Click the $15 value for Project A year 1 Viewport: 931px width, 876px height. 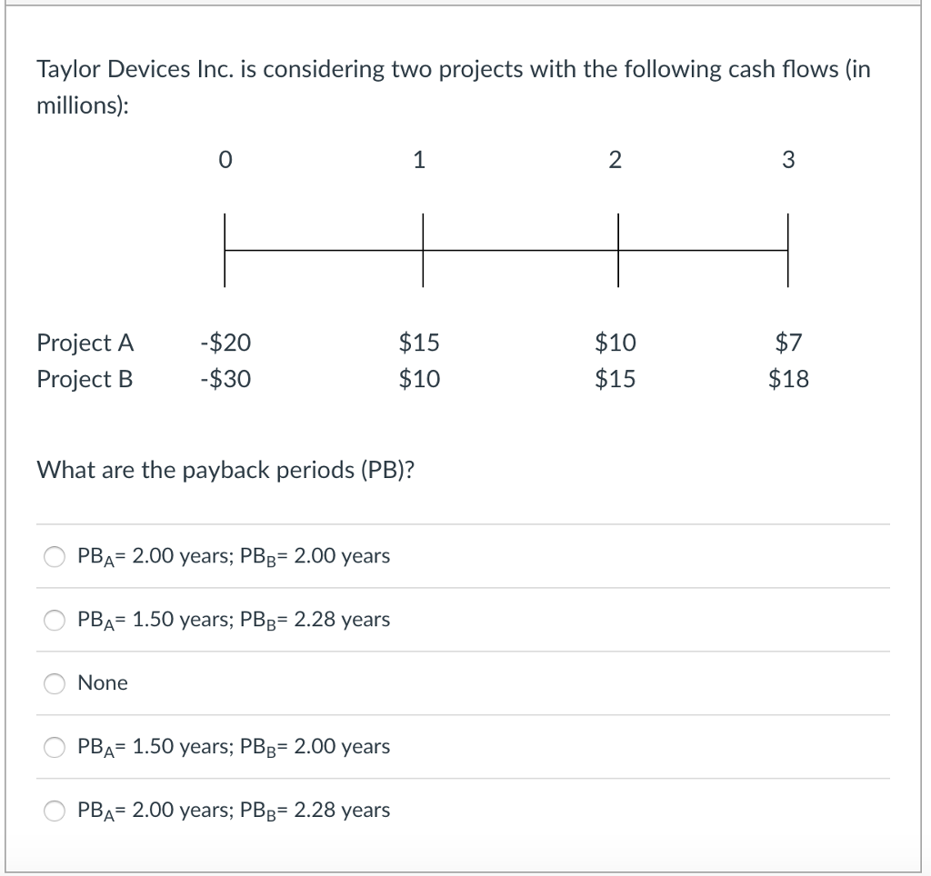422,343
